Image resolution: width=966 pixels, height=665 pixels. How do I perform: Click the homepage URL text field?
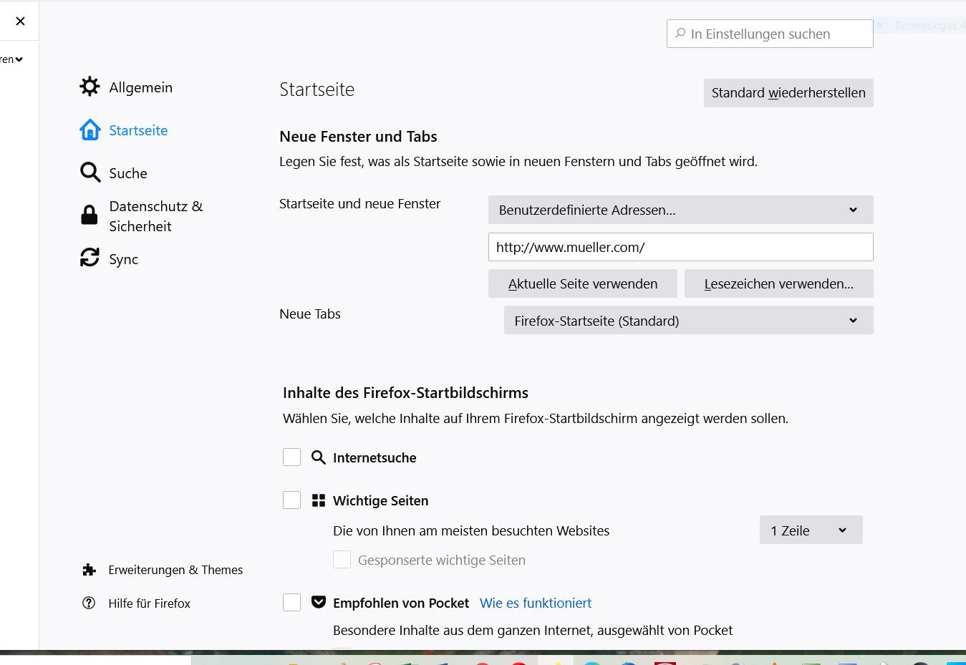coord(680,247)
